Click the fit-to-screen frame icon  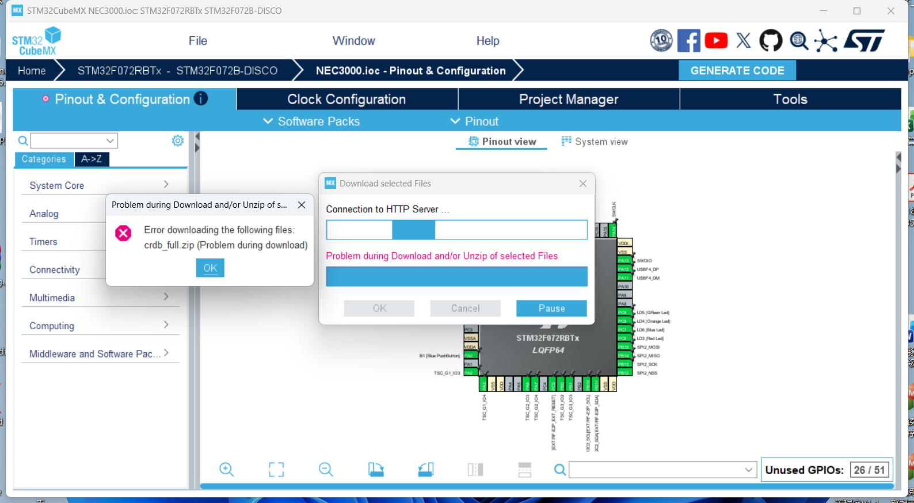click(276, 470)
